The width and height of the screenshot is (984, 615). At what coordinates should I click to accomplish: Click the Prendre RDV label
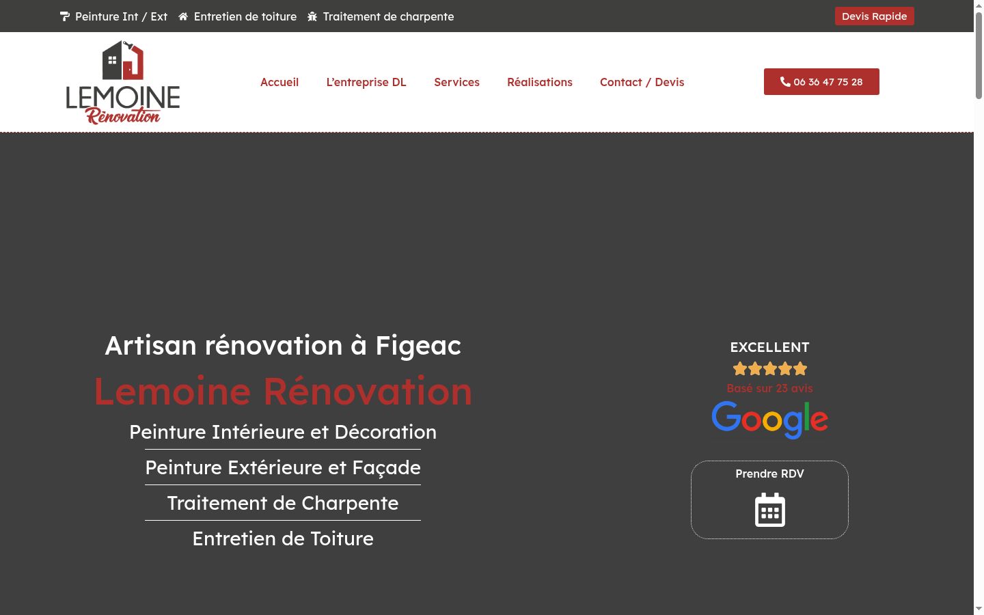[769, 474]
